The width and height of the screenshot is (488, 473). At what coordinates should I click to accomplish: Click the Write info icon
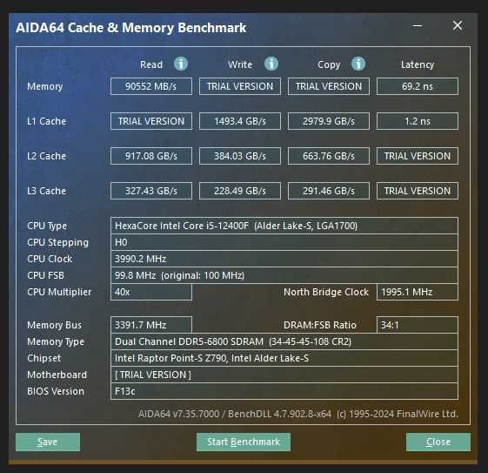[x=271, y=64]
